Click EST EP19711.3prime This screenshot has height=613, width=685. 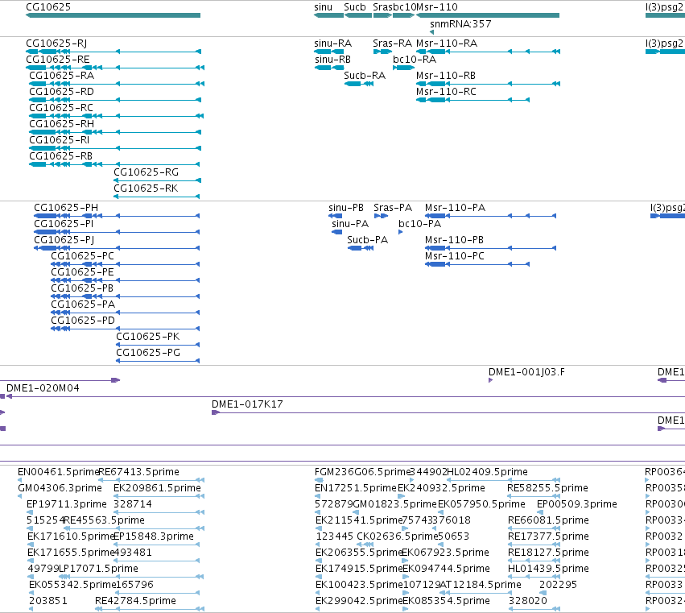tap(30, 512)
